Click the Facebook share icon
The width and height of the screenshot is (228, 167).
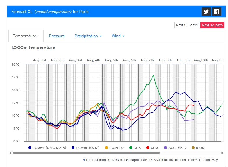(x=216, y=12)
